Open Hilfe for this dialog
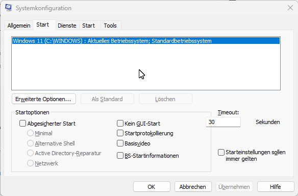The image size is (298, 196). [276, 187]
